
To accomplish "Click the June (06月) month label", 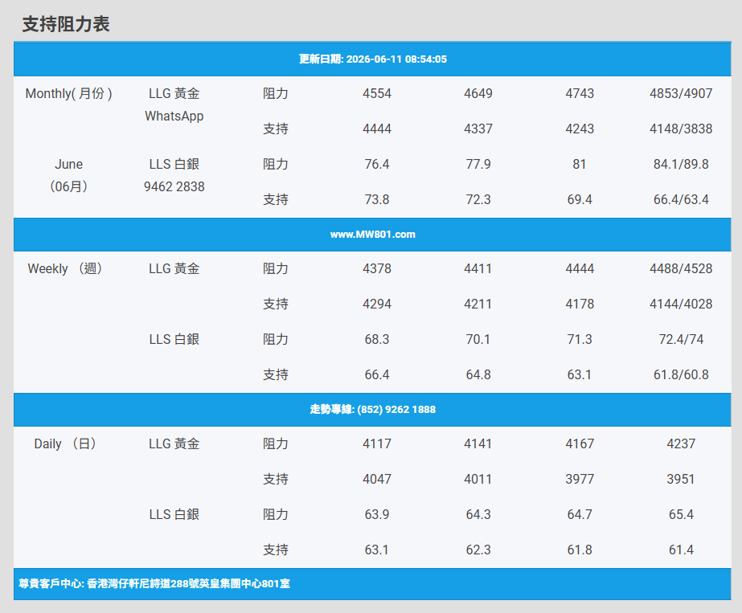I will click(68, 175).
